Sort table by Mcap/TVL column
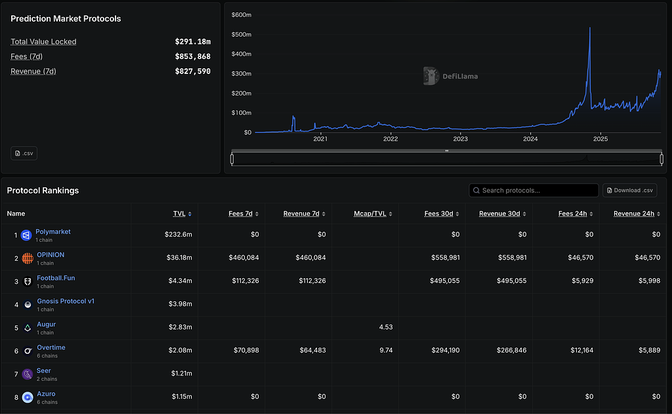Image resolution: width=672 pixels, height=414 pixels. point(373,214)
